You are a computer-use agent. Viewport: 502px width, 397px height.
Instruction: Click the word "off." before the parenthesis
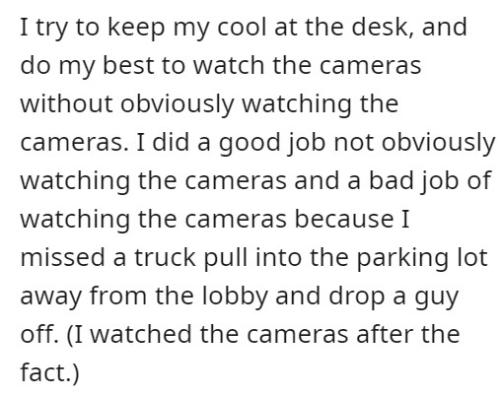tap(39, 334)
